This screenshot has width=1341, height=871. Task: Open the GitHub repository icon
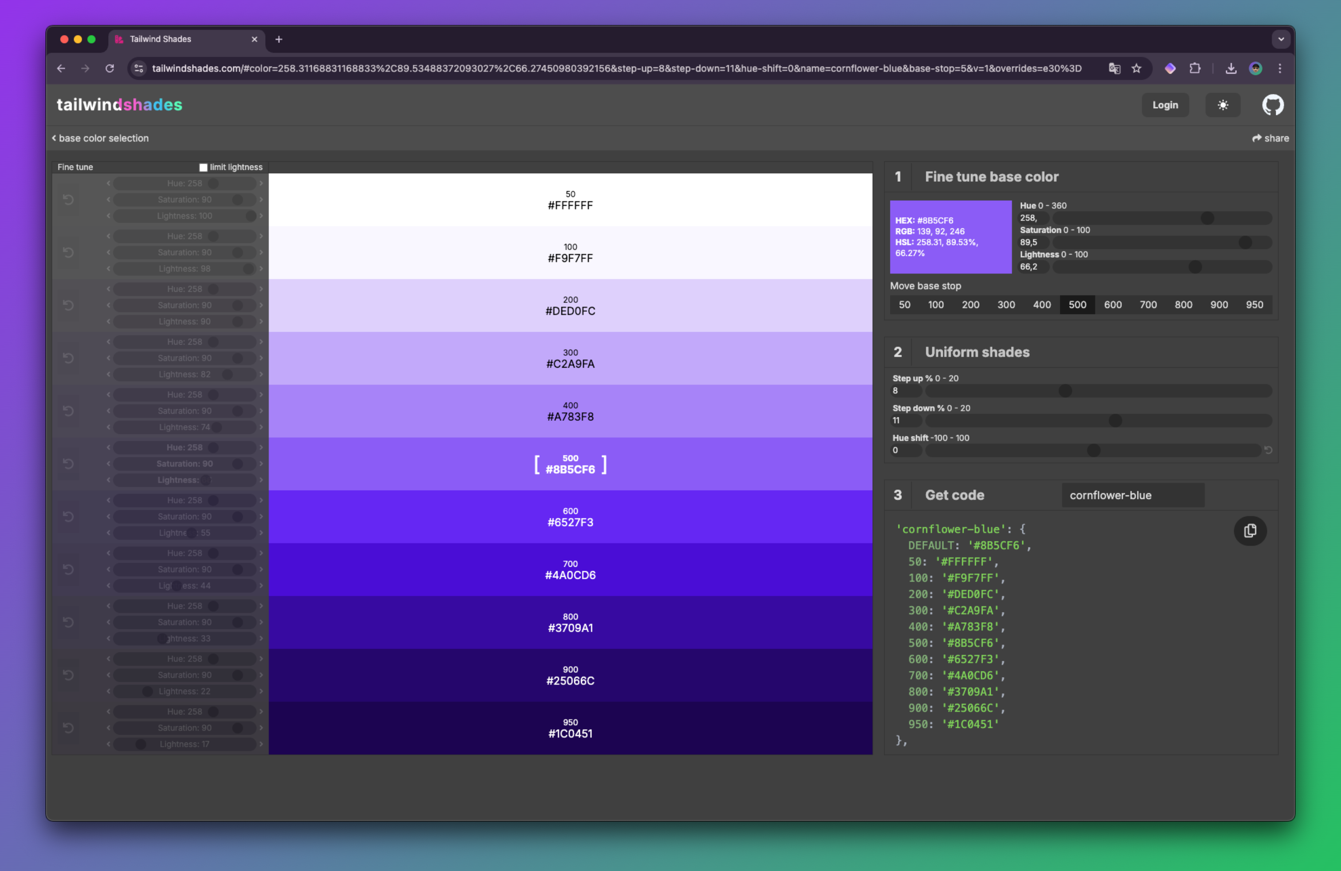[x=1272, y=105]
